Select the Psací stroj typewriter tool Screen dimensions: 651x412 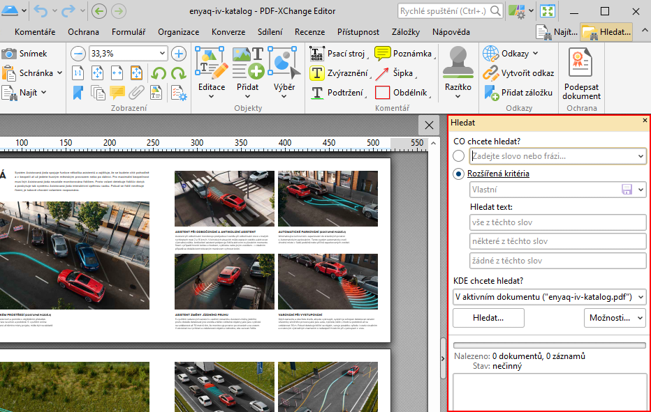(x=338, y=54)
